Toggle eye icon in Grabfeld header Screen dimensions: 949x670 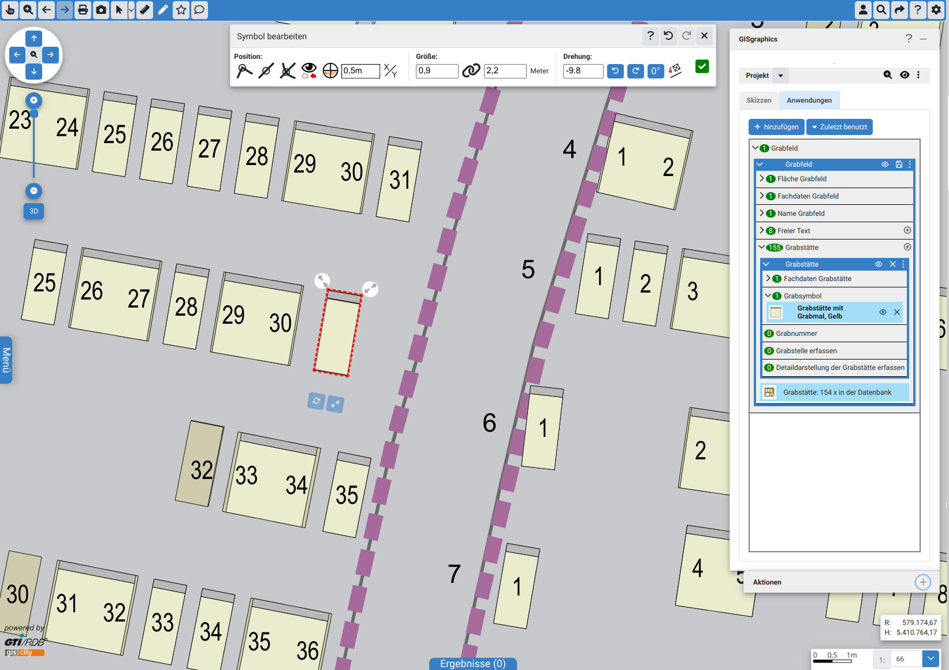(x=884, y=164)
